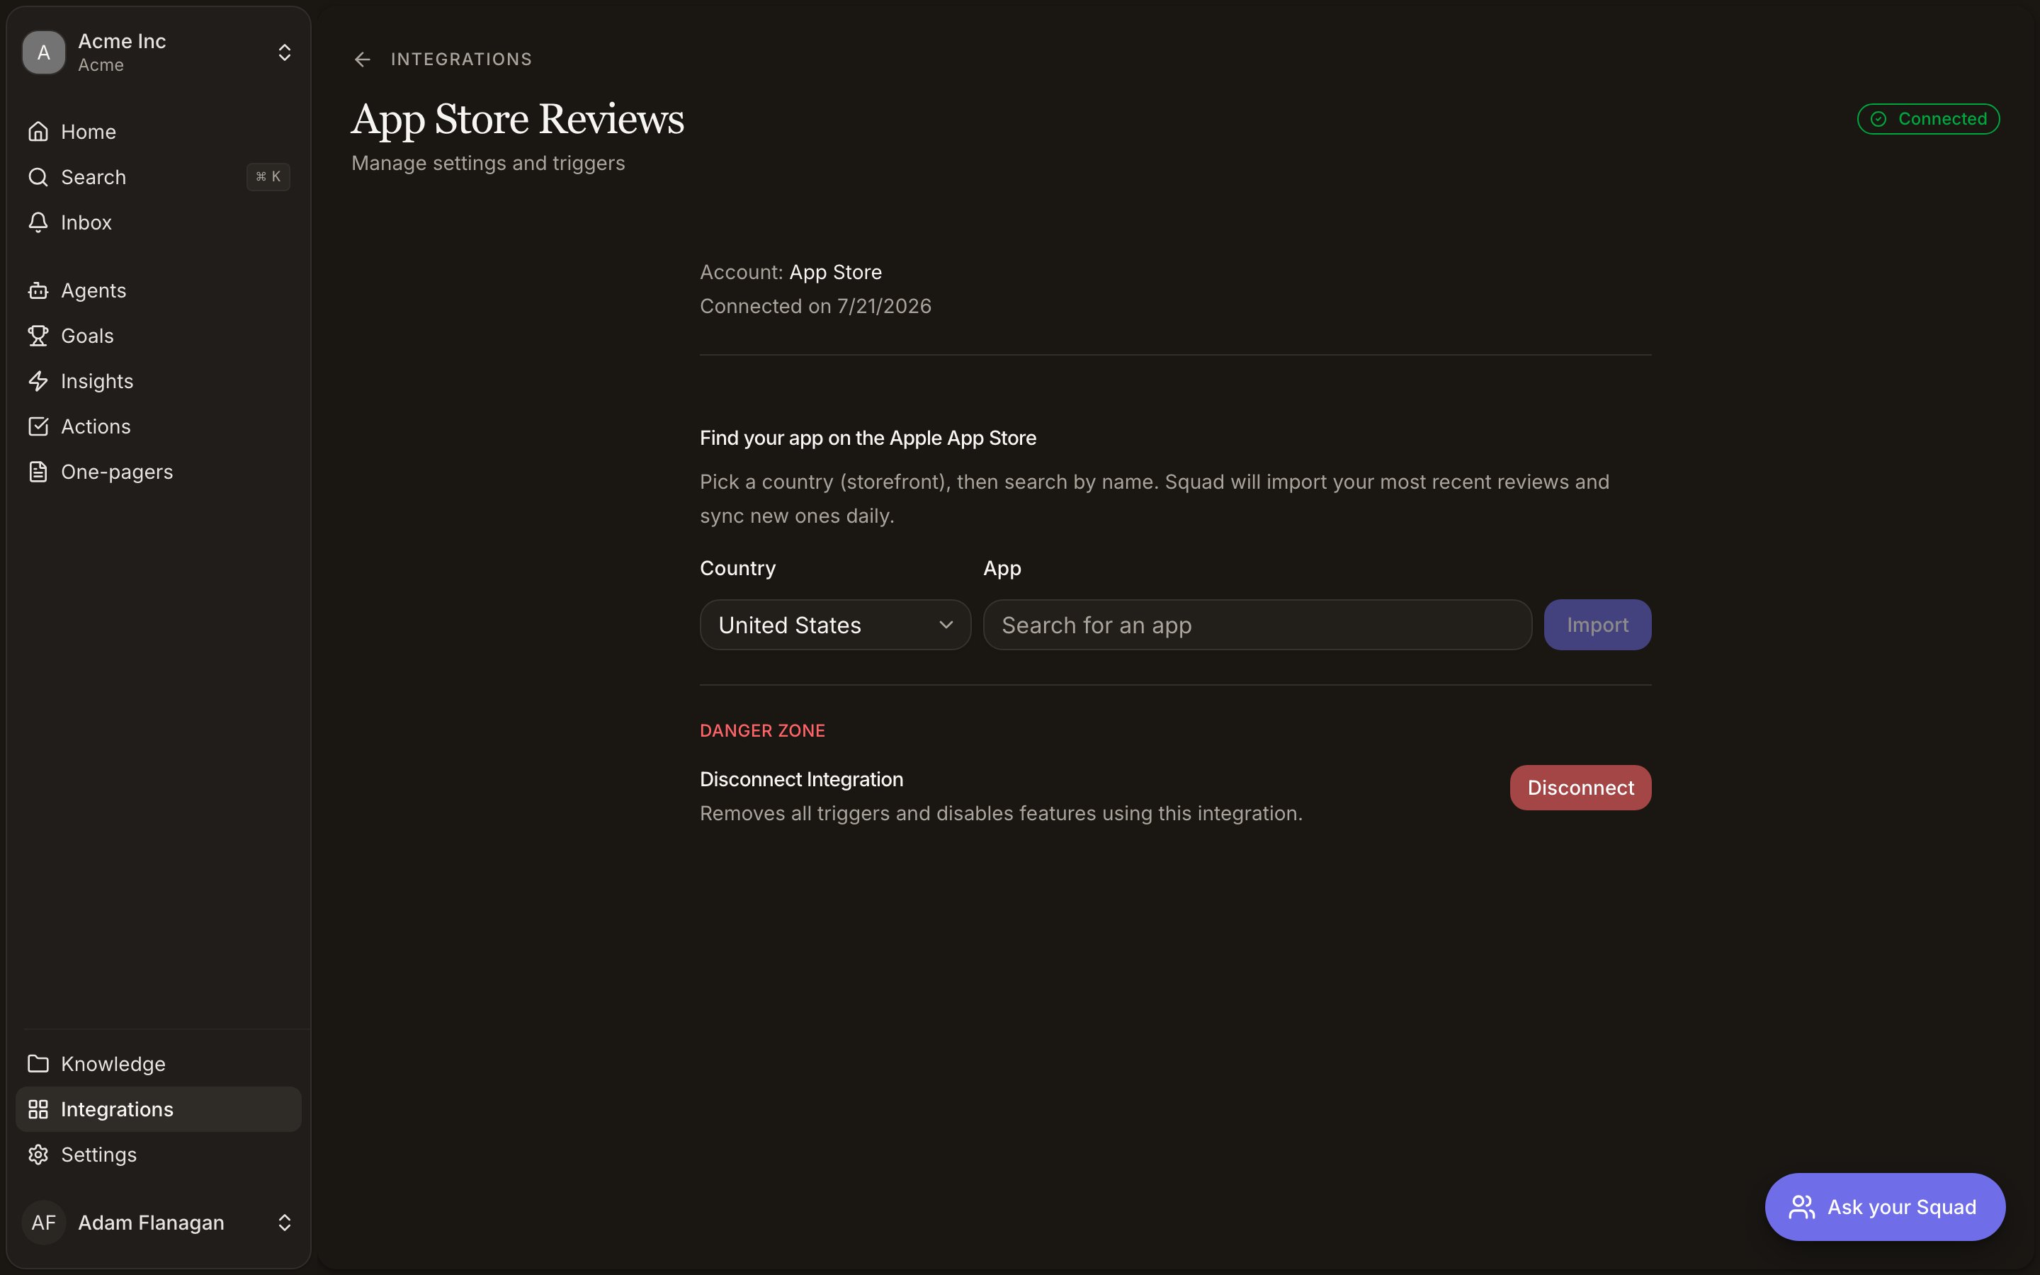Screen dimensions: 2040x1275
Task: Click the Integrations grid icon
Action: pos(38,1109)
